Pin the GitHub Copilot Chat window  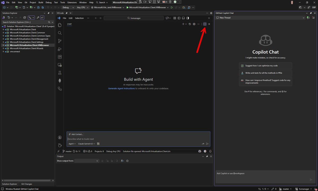click(x=311, y=13)
